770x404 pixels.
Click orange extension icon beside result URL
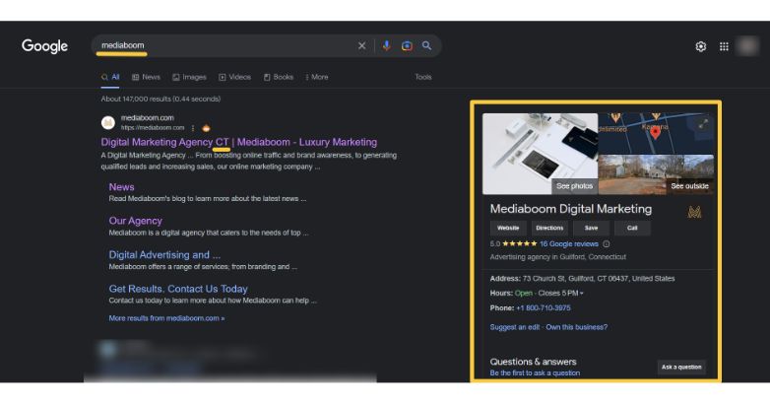[x=206, y=128]
